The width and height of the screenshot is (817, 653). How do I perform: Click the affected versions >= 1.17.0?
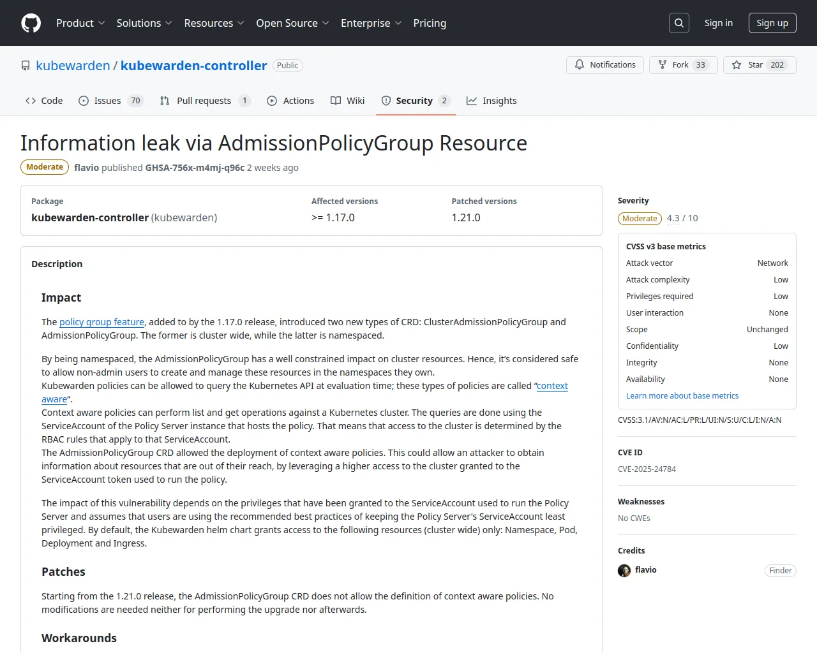pyautogui.click(x=333, y=217)
